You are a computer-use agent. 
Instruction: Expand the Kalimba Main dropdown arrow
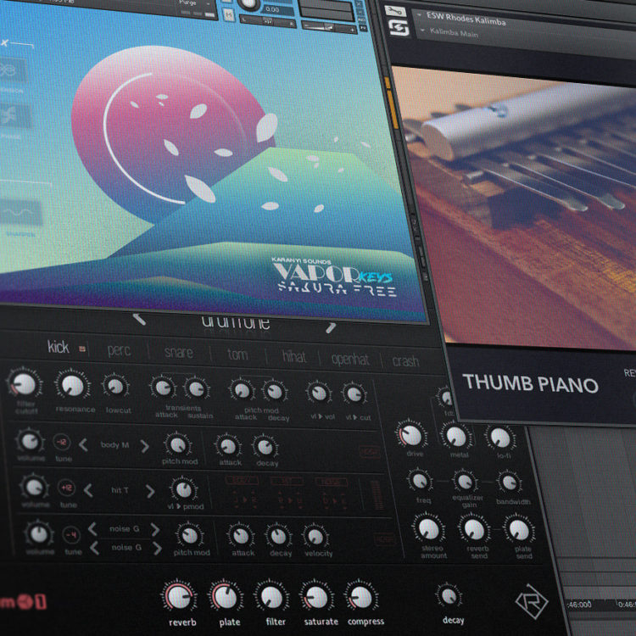click(422, 31)
